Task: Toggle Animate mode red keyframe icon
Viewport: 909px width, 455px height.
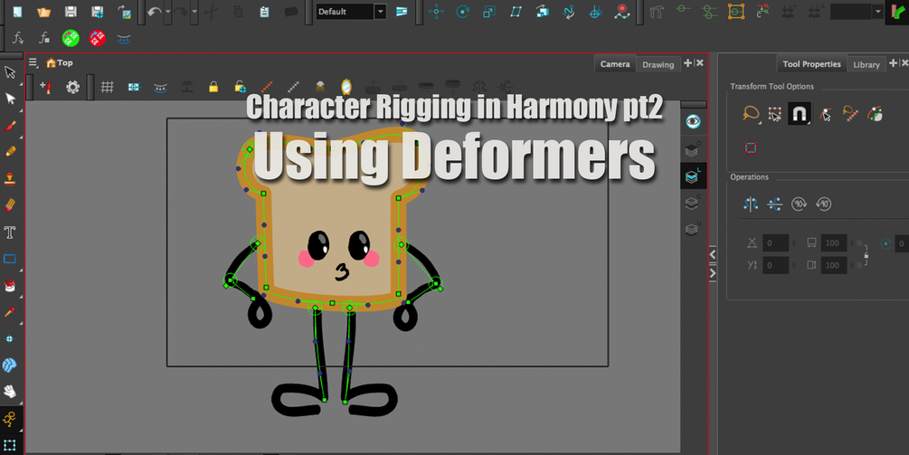Action: [x=622, y=12]
